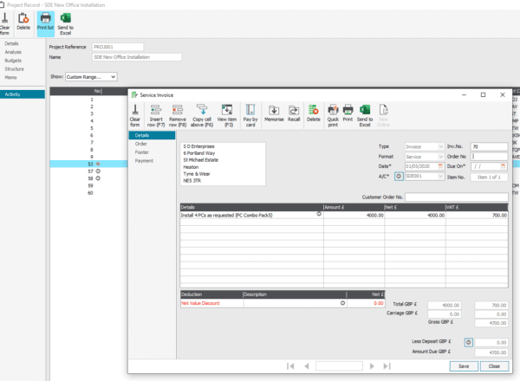Click the 4000.00 Amount cell
The width and height of the screenshot is (520, 381).
[x=354, y=215]
